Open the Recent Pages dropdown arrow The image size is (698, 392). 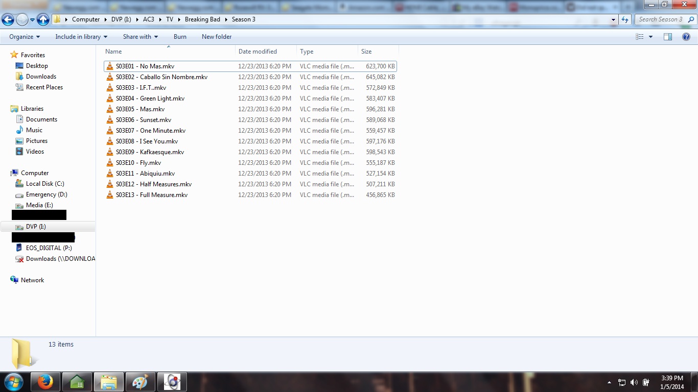[x=32, y=20]
